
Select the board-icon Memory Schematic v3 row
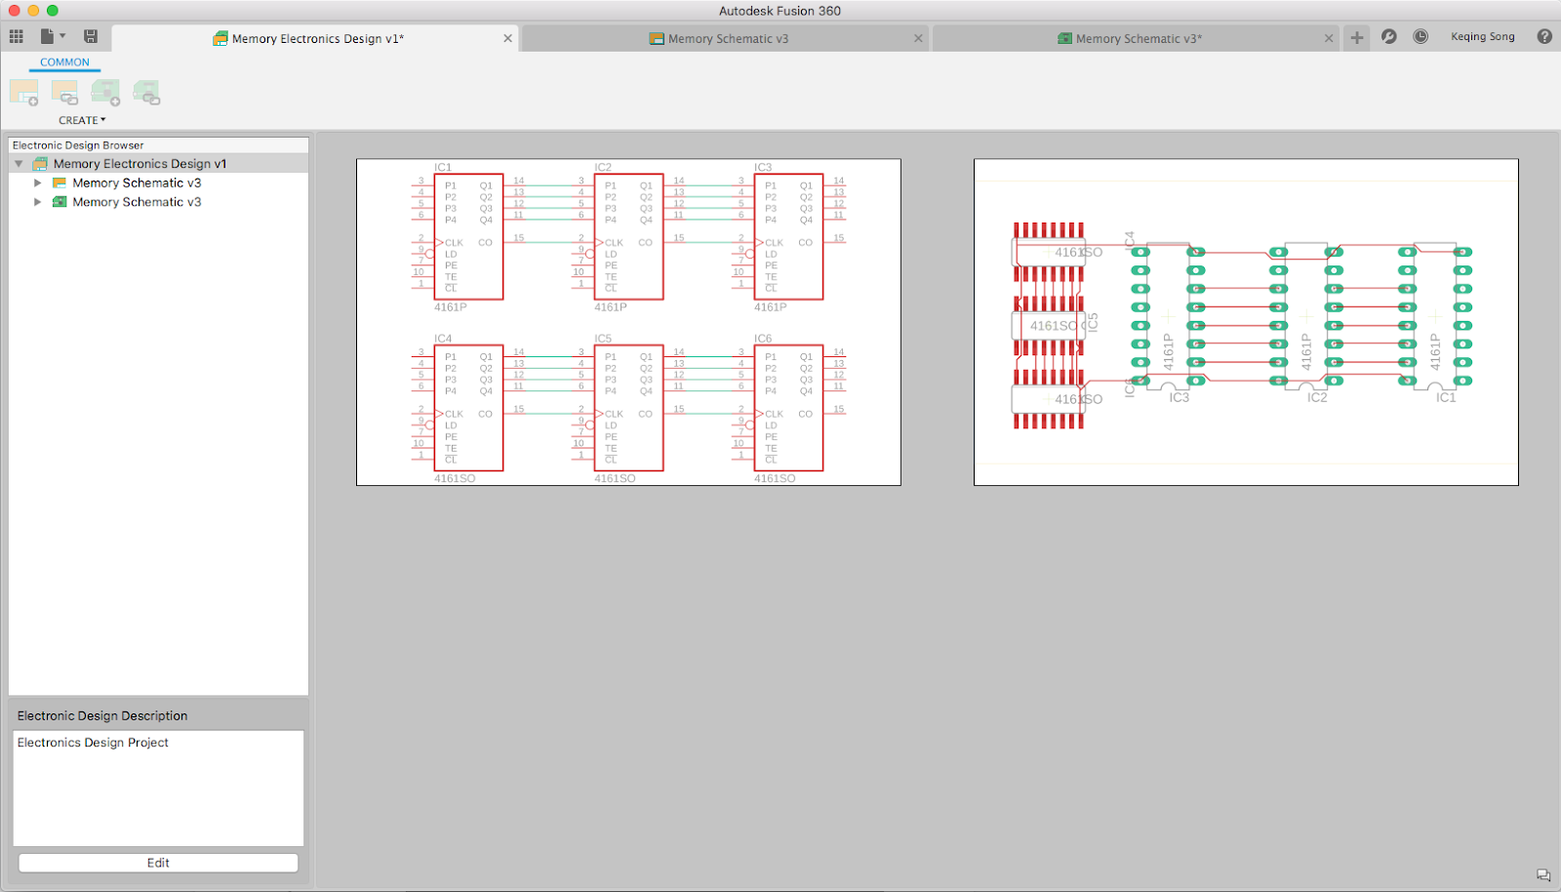[137, 202]
